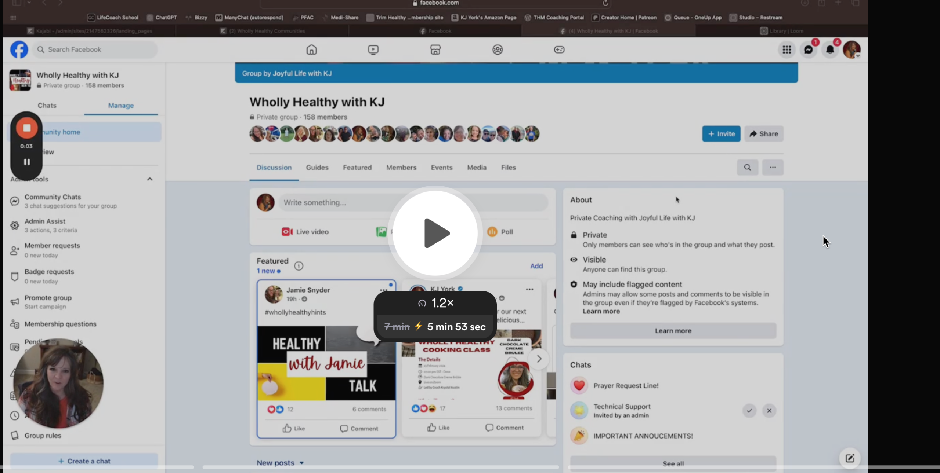Click the Invite button
The image size is (940, 473).
[x=721, y=134]
